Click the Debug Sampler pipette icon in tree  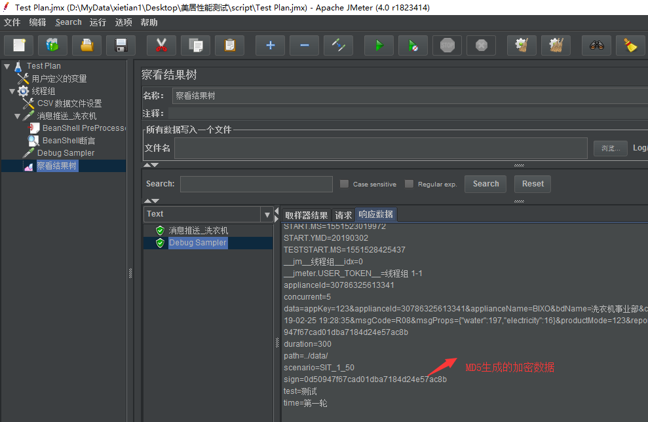click(29, 153)
